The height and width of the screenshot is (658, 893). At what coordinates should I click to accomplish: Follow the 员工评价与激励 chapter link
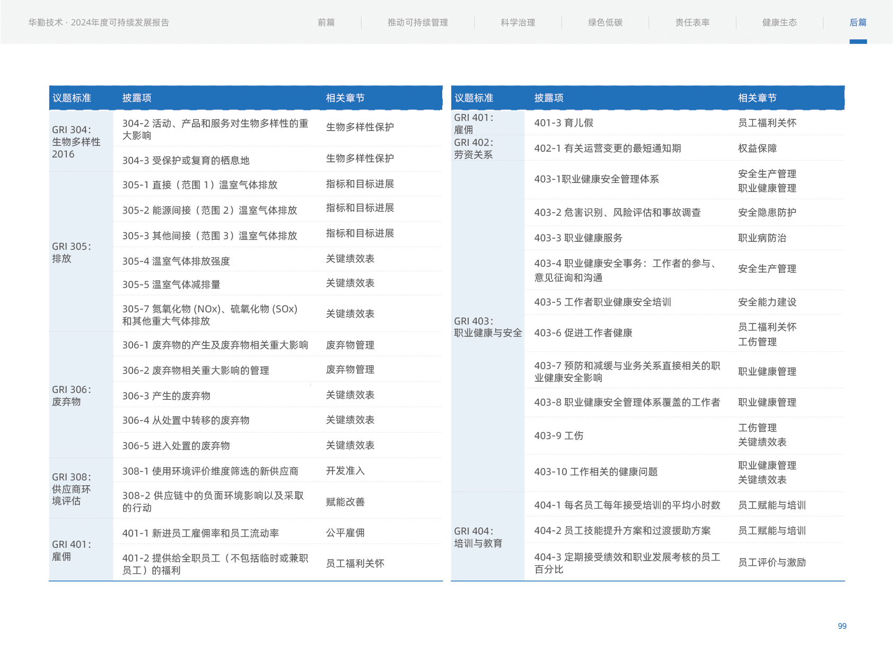772,563
